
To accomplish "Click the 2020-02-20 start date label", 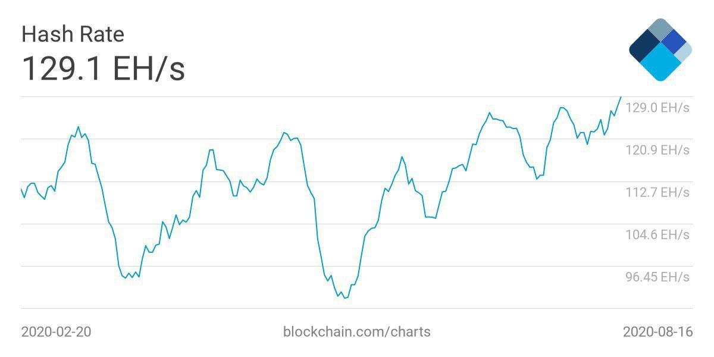I will coord(56,331).
